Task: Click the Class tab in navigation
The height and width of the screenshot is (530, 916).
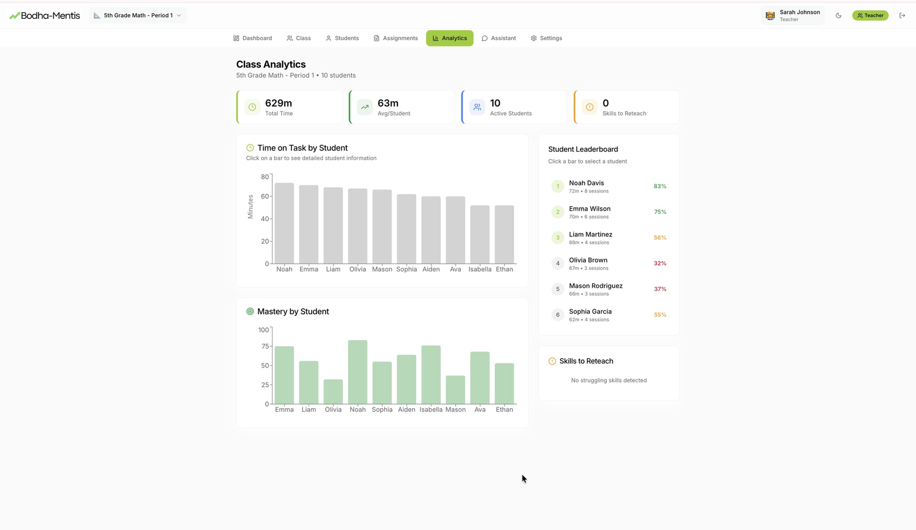Action: pos(299,38)
